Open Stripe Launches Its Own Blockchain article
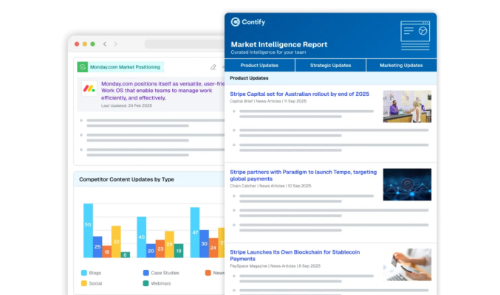 point(295,255)
